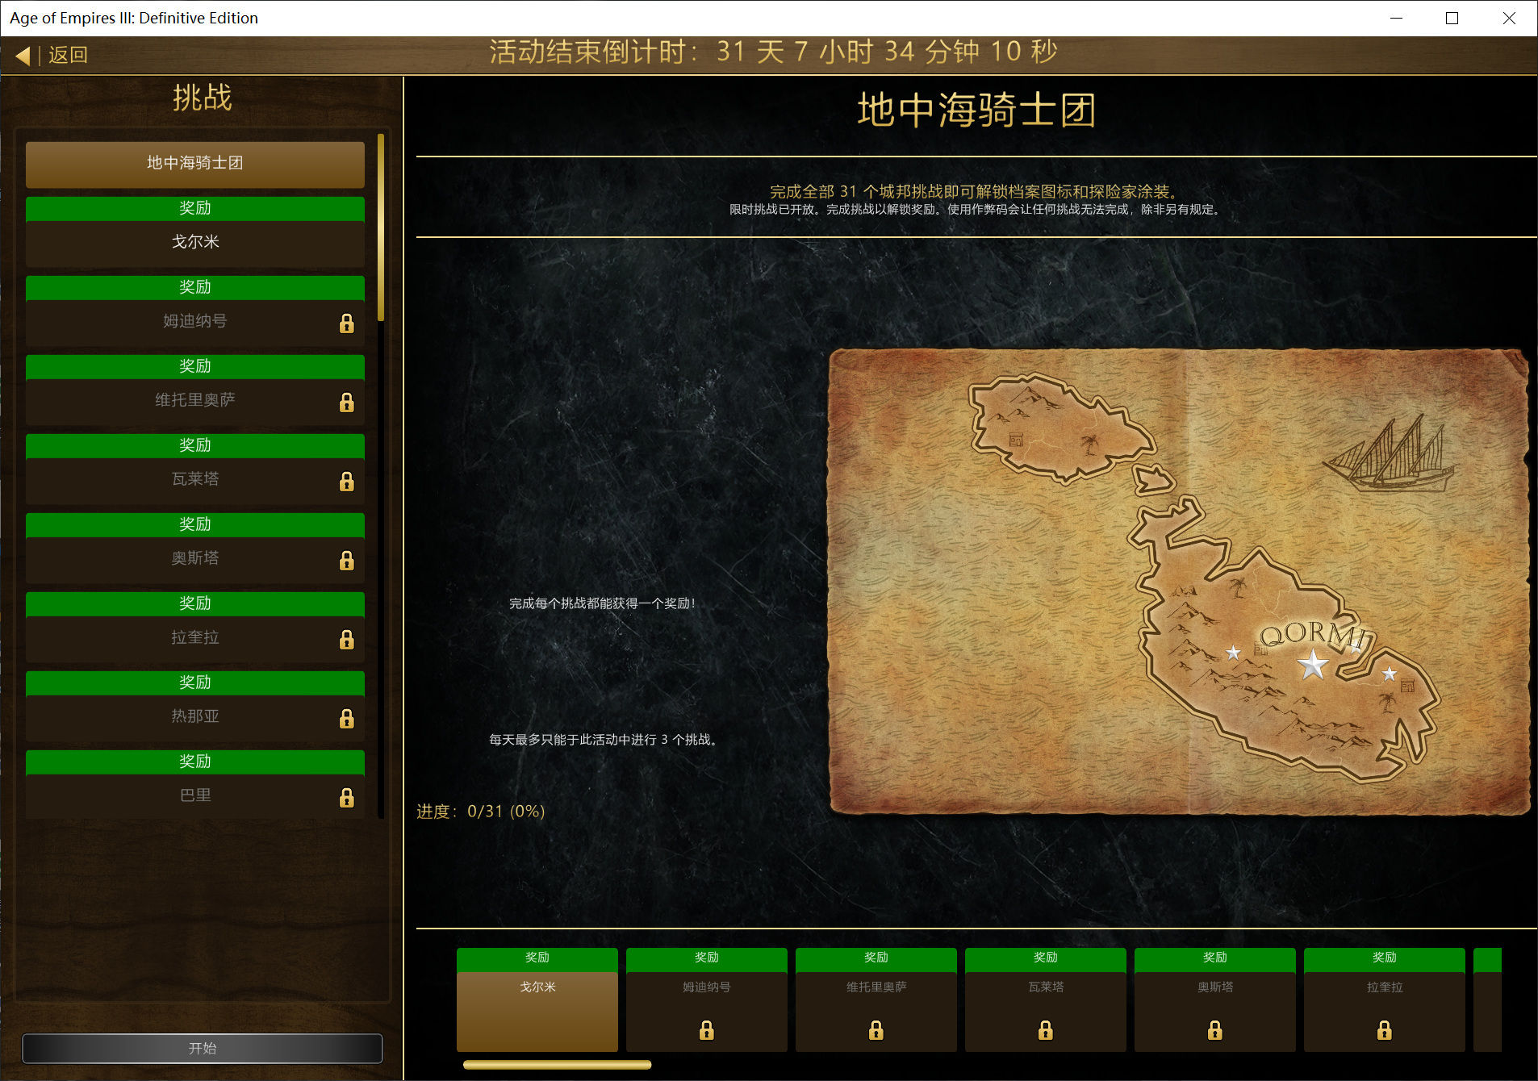Click 返回 to go back

pos(68,55)
